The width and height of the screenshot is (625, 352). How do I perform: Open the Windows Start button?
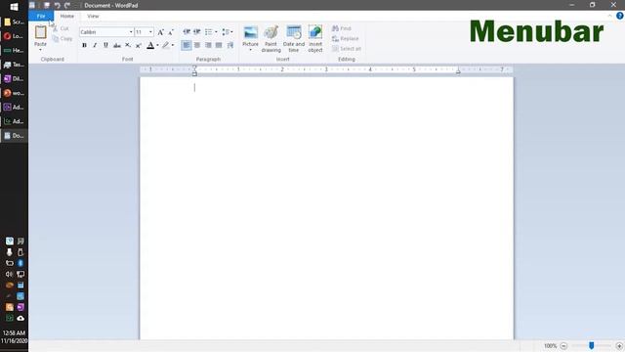(x=14, y=7)
